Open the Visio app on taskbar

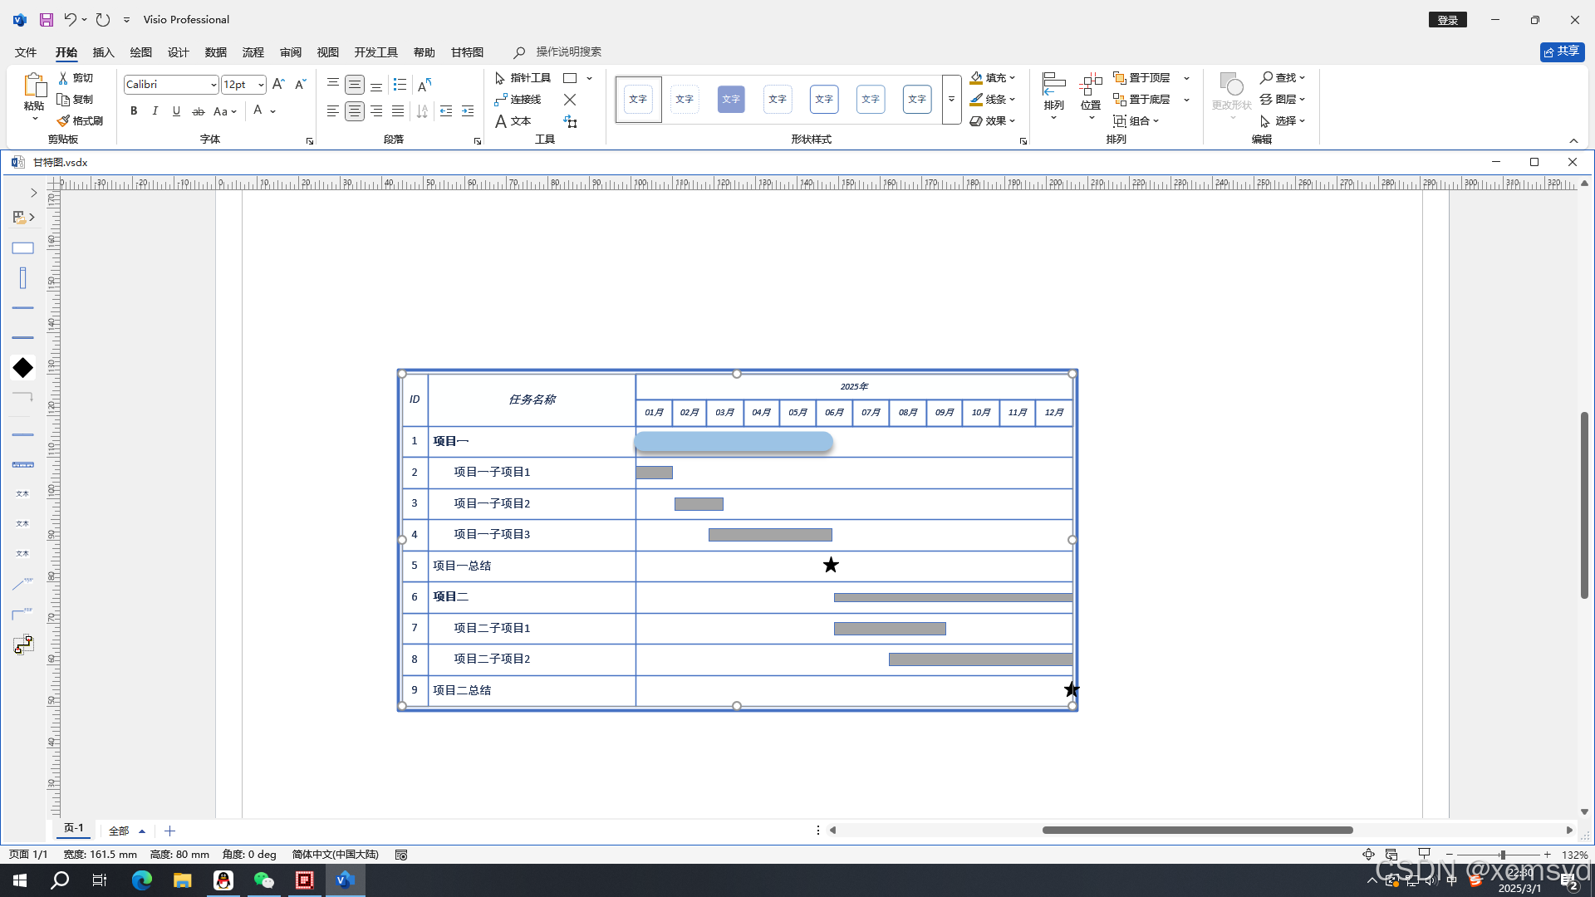click(345, 880)
